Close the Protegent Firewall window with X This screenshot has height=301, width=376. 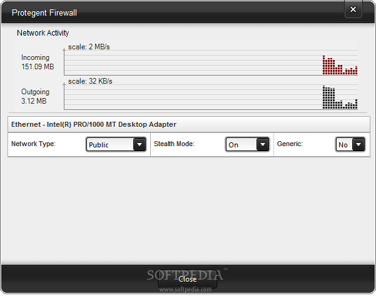coord(353,9)
